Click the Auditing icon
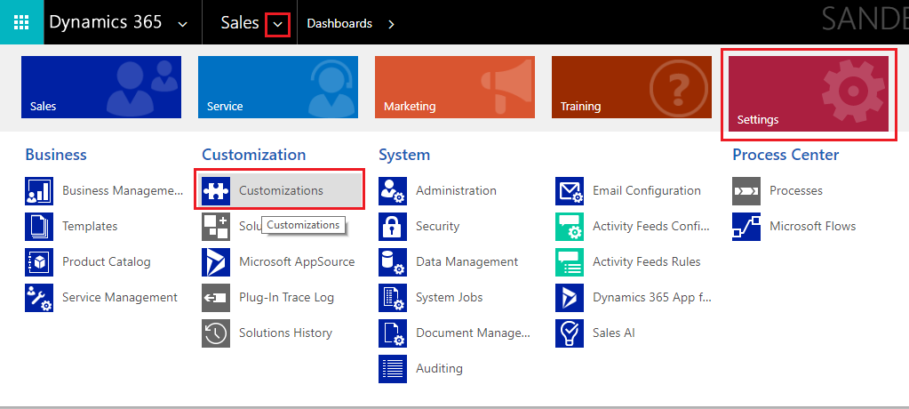909x409 pixels. point(393,368)
